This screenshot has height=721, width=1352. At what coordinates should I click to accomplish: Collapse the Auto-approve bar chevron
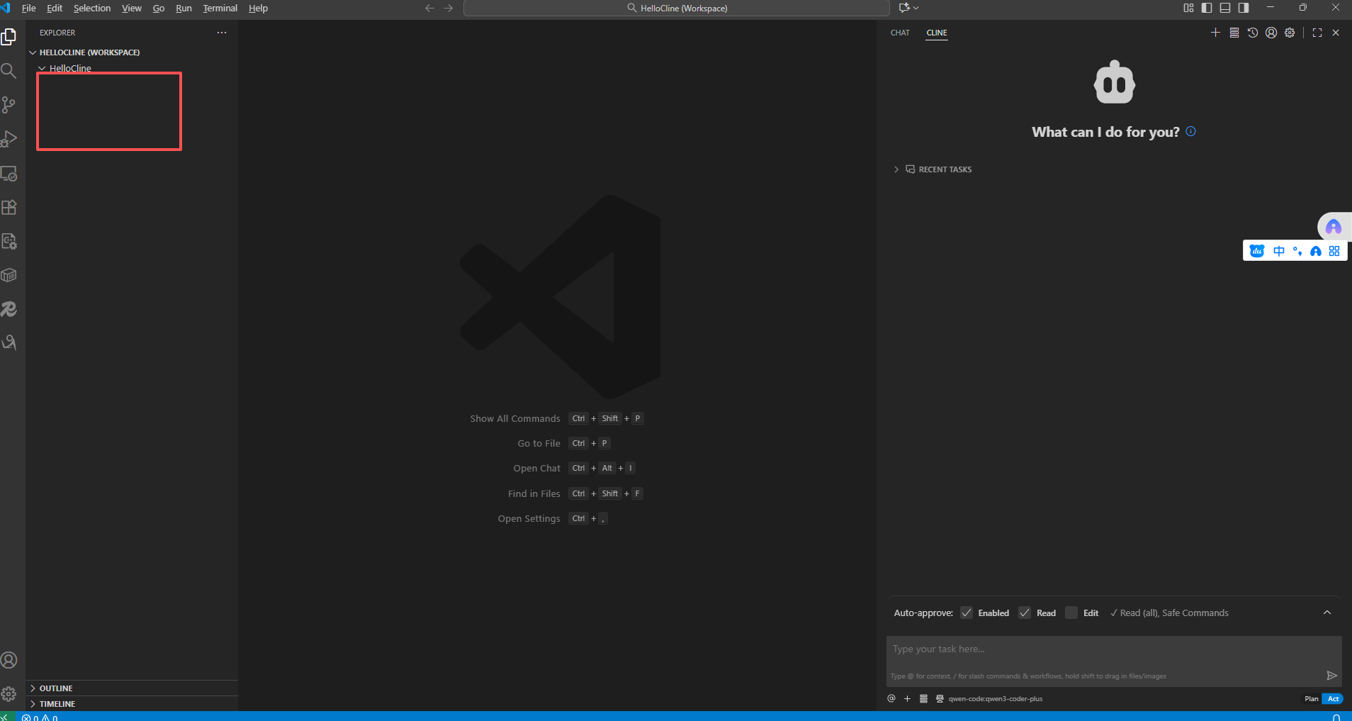1327,613
